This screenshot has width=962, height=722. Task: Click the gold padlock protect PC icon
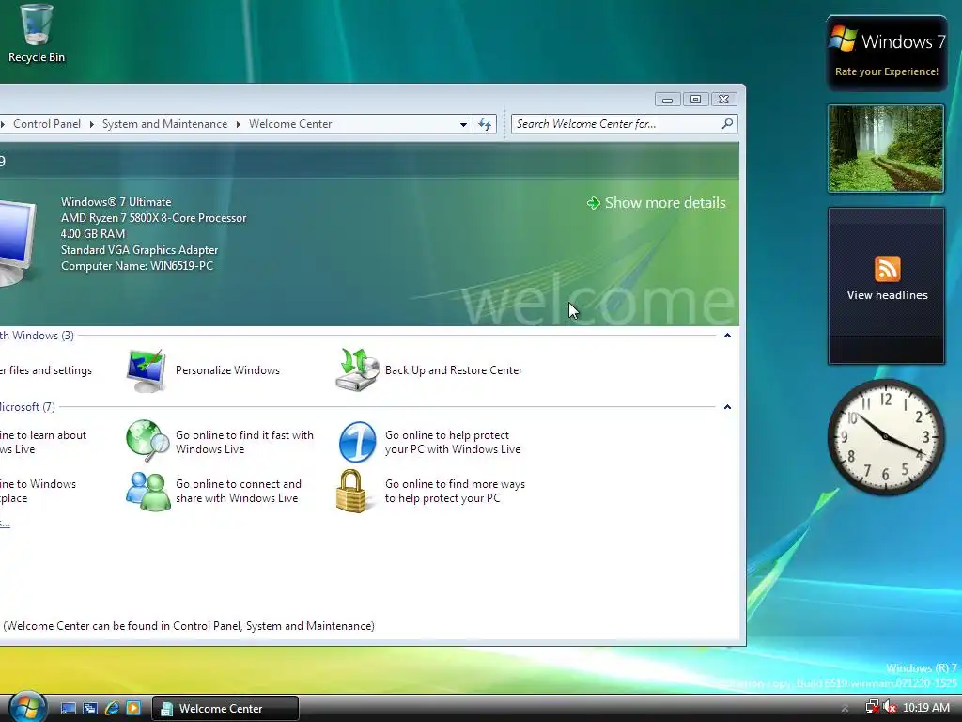351,491
